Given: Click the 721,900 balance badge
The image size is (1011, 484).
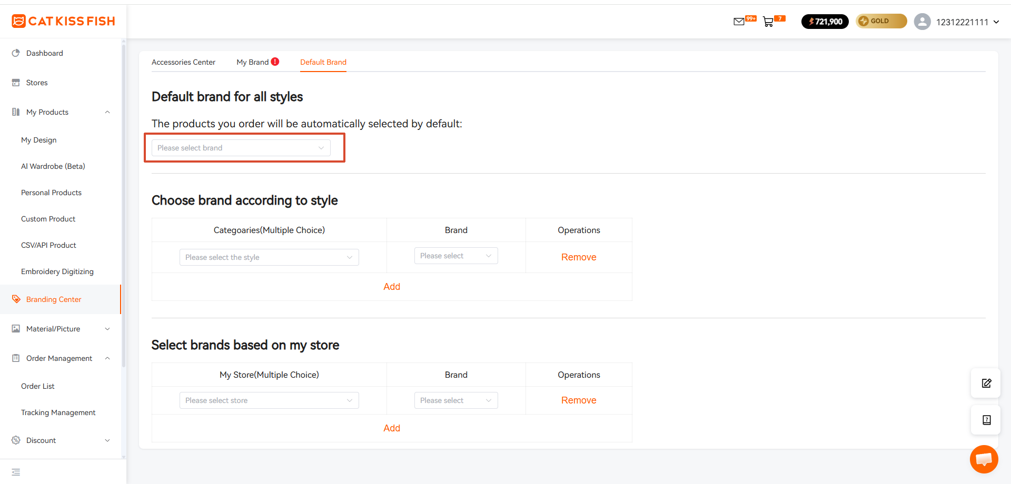Looking at the screenshot, I should coord(825,22).
